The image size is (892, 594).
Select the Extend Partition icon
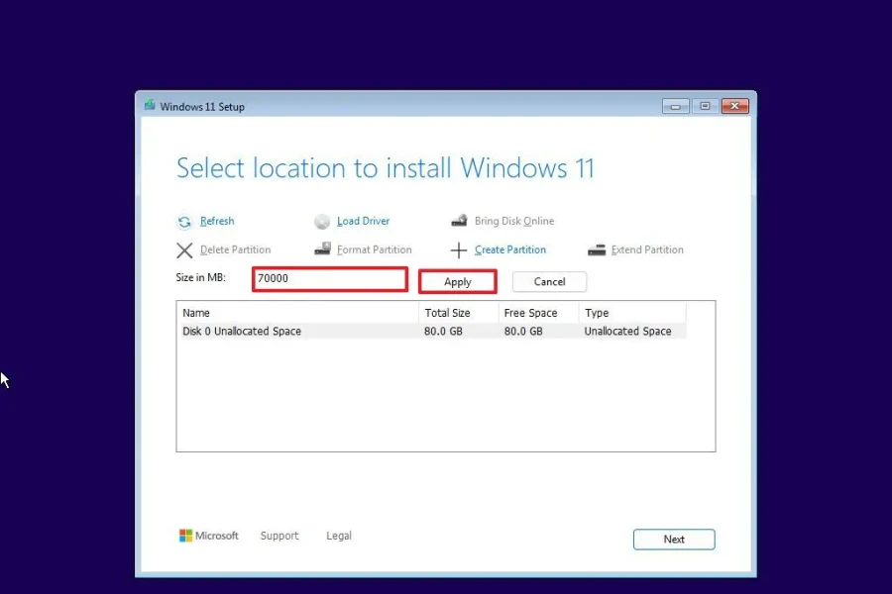pos(596,249)
